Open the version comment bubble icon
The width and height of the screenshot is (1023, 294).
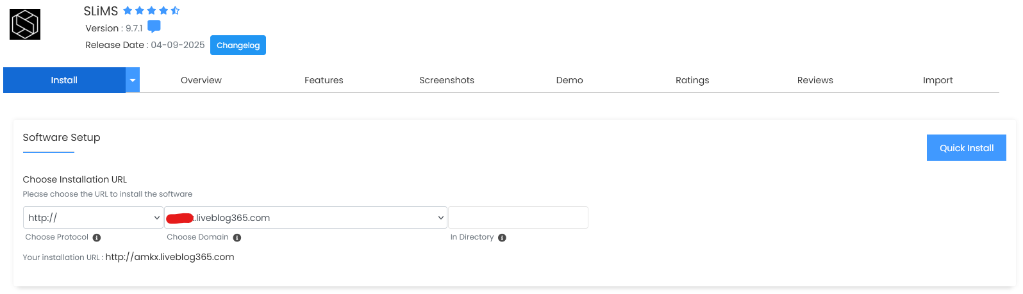click(x=154, y=27)
